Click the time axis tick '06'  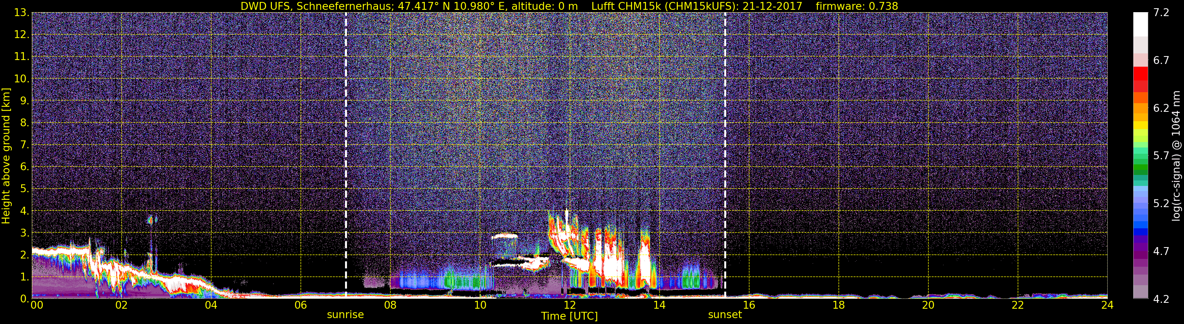click(x=300, y=305)
